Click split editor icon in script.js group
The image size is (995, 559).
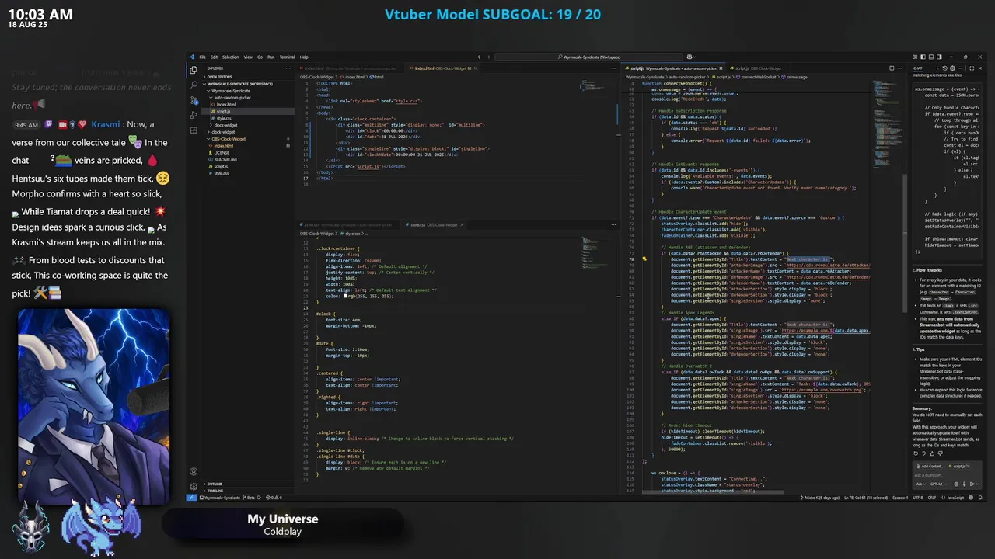tap(892, 69)
